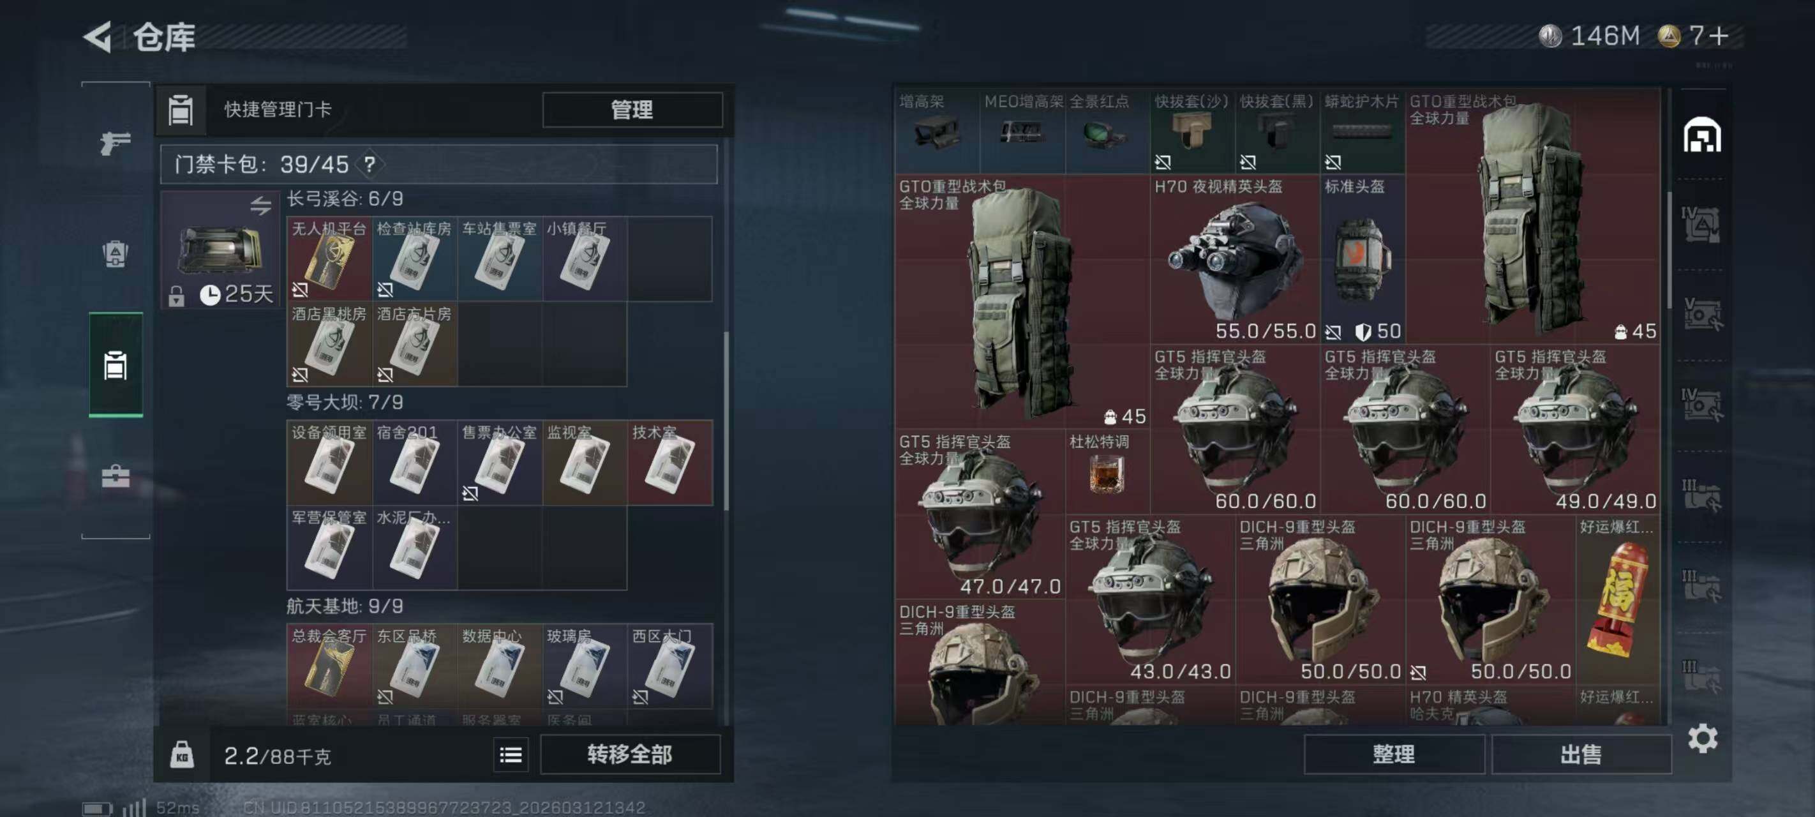Open the backpack equipment sidebar tab

(x=116, y=254)
